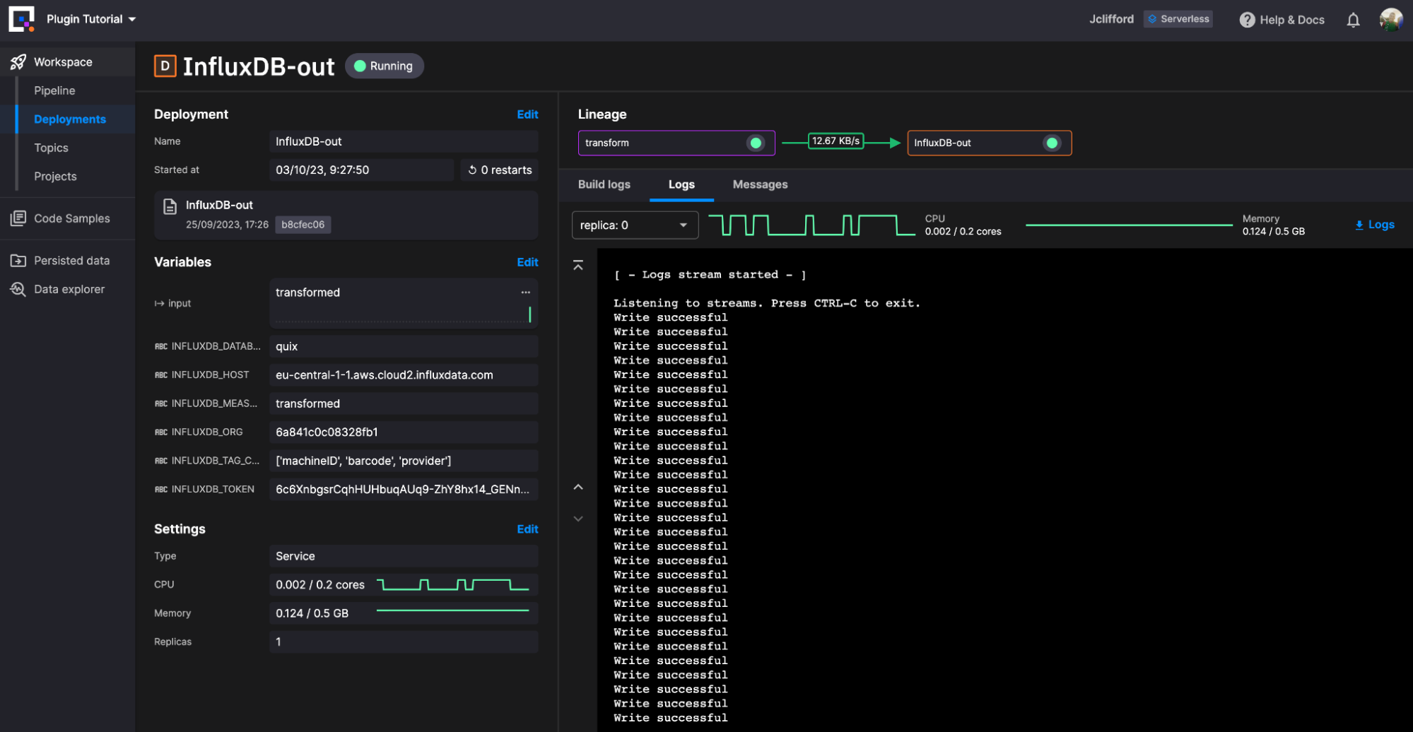Click the INFLUXDB_ORG string type icon
The height and width of the screenshot is (732, 1413).
(x=161, y=432)
